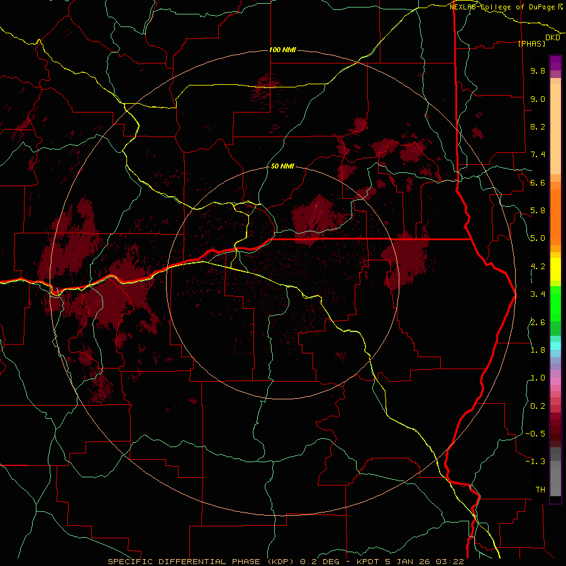Click the 9.8 legend value
The width and height of the screenshot is (566, 566).
(x=538, y=70)
